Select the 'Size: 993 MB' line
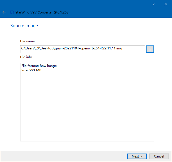Viewport: 172px width, 162px height. [31, 70]
